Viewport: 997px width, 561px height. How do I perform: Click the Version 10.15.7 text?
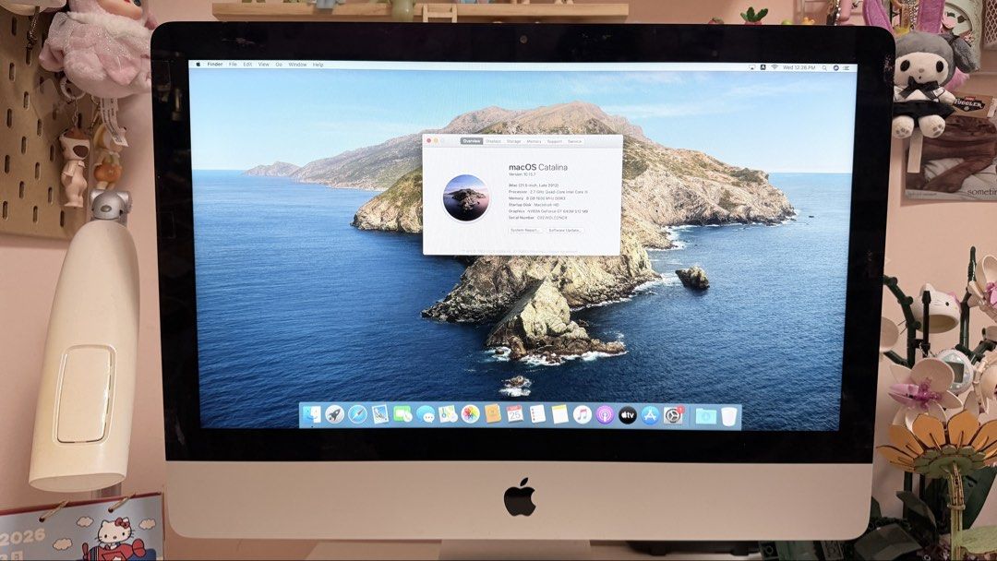coord(522,174)
